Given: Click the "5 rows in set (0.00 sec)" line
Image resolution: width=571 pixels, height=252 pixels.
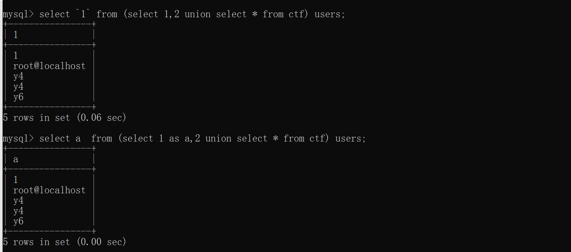Looking at the screenshot, I should (64, 242).
